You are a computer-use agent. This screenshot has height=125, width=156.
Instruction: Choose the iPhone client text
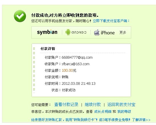pos(108,33)
